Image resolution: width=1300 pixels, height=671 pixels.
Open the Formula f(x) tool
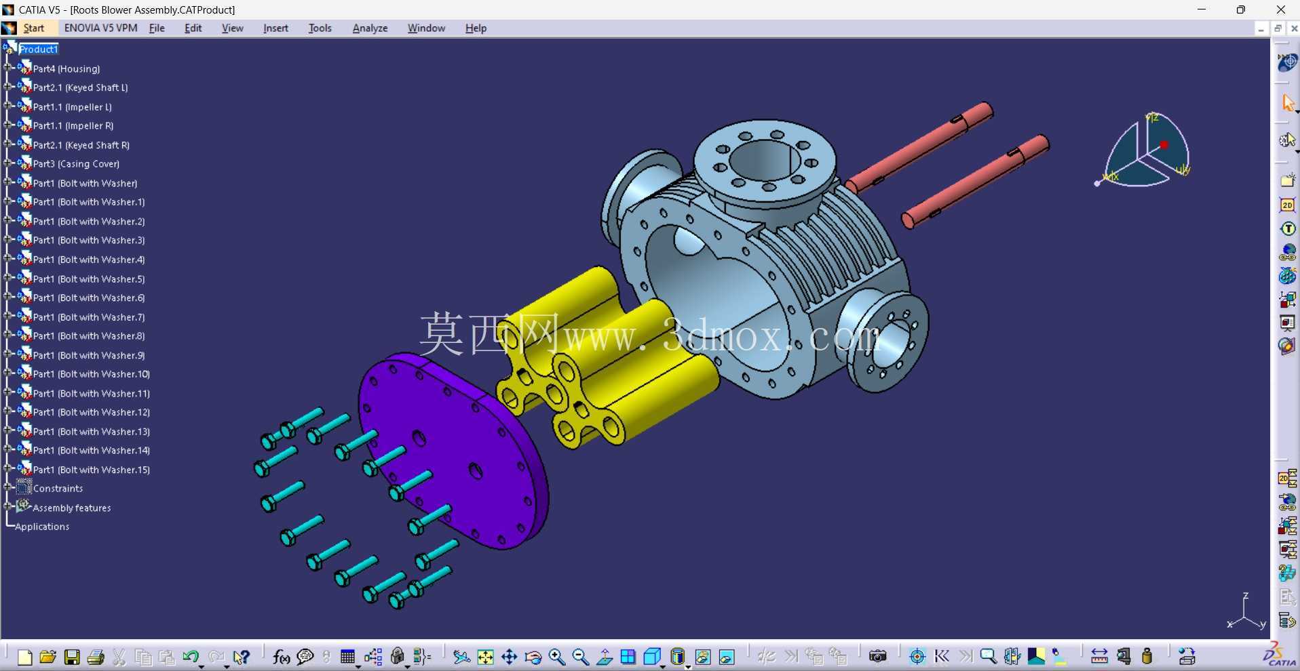pos(281,657)
